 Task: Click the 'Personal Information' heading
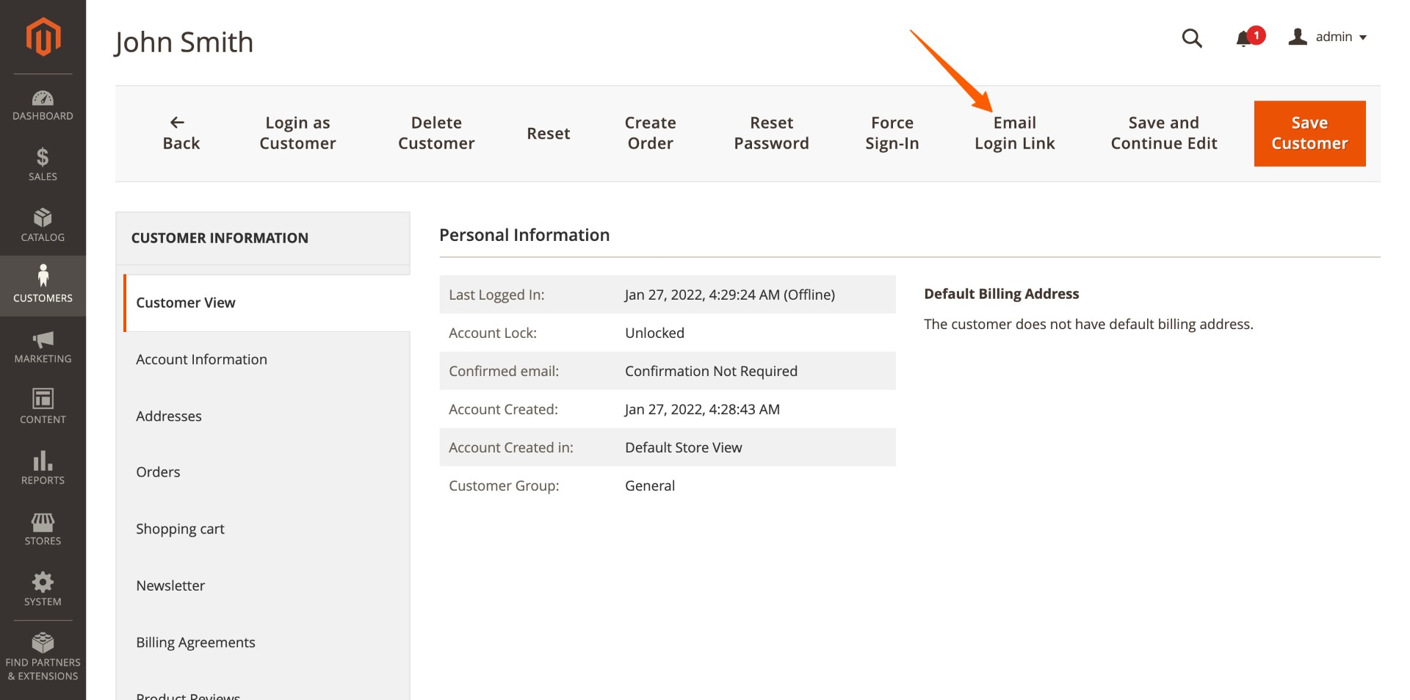524,235
